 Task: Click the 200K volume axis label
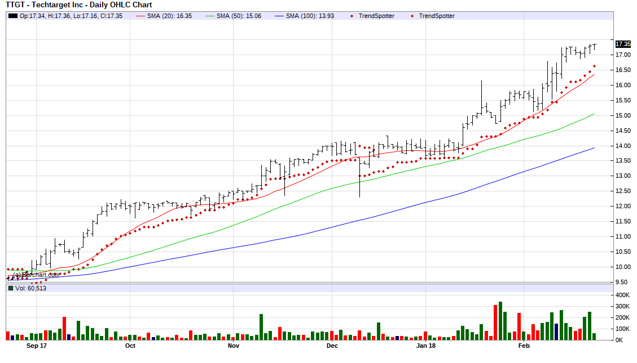coord(622,317)
